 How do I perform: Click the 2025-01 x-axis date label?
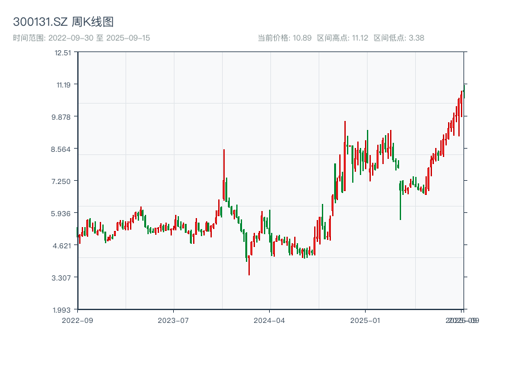point(366,320)
